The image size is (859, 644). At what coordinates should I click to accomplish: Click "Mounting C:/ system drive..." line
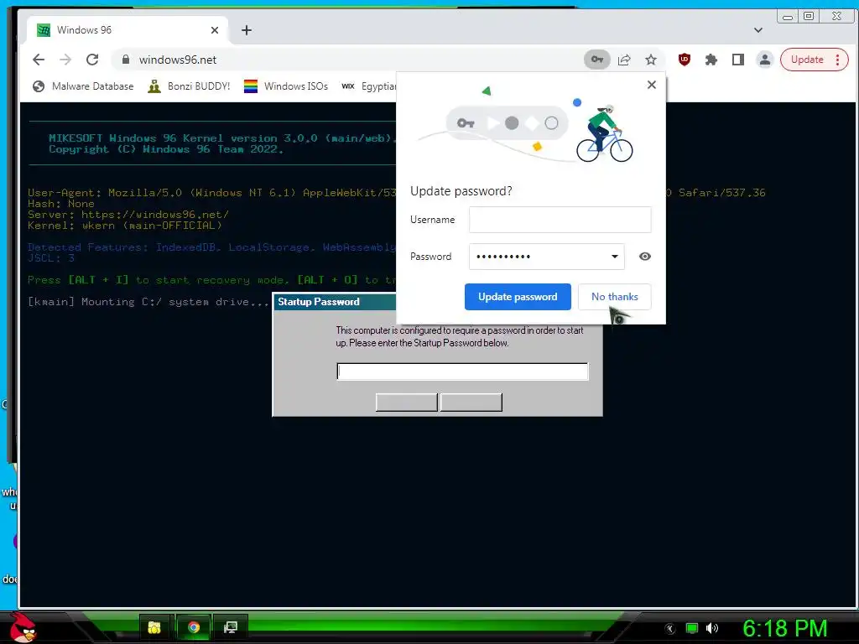pos(148,302)
